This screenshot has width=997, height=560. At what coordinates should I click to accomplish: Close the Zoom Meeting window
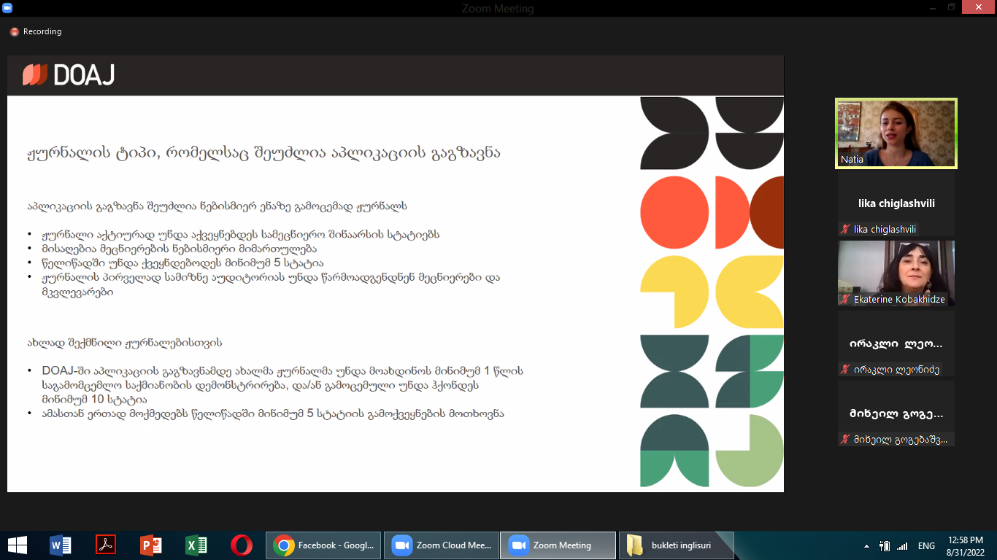(980, 7)
